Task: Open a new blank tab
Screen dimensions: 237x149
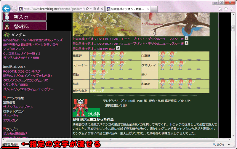Action: pyautogui.click(x=154, y=9)
